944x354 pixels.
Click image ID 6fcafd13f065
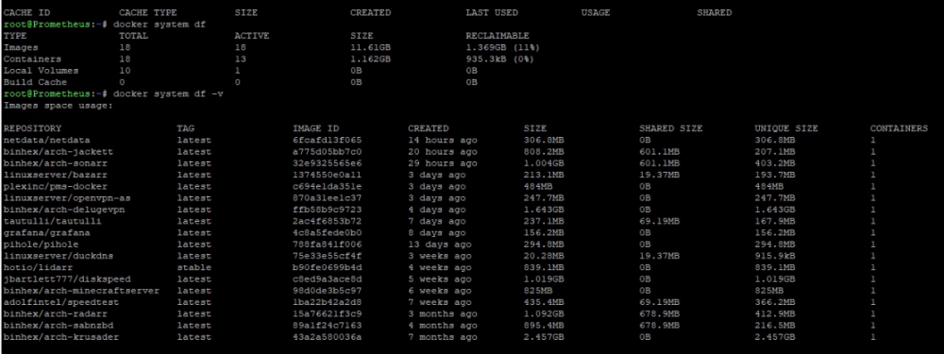pyautogui.click(x=327, y=141)
